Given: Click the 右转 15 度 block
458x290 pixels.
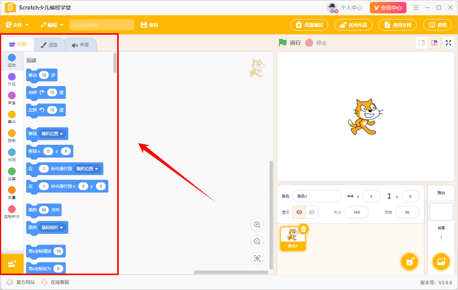Looking at the screenshot, I should pos(46,92).
